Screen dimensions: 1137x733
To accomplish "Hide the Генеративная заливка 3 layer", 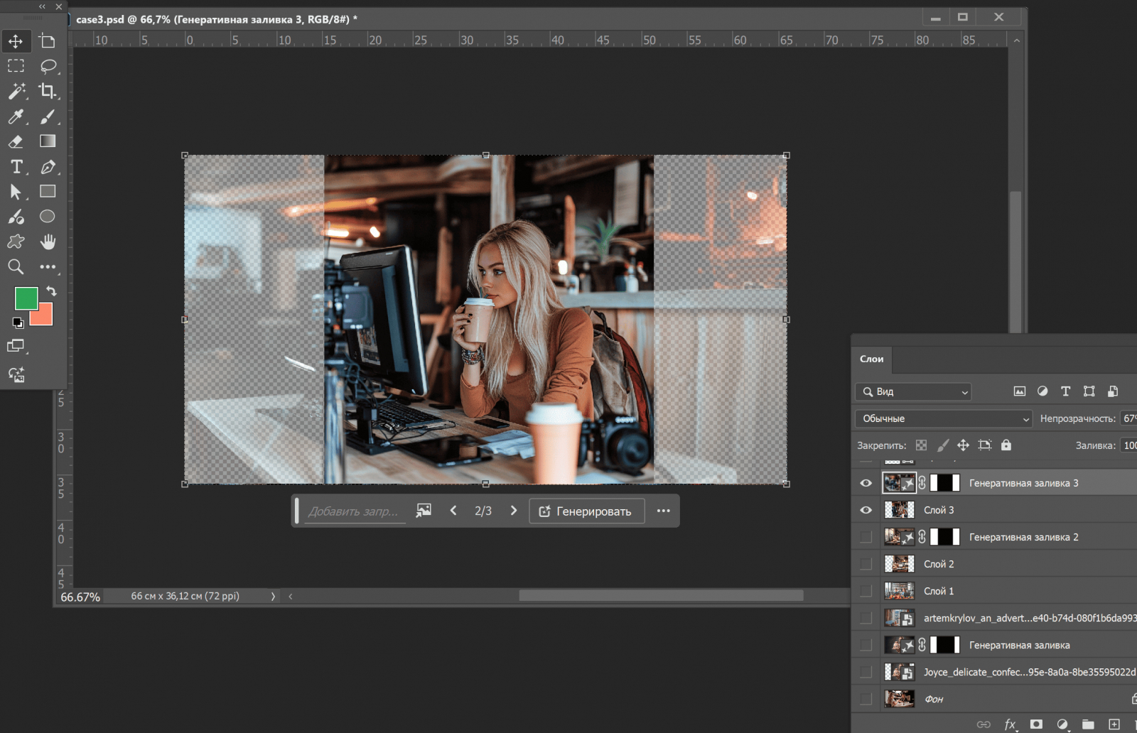I will [x=866, y=483].
